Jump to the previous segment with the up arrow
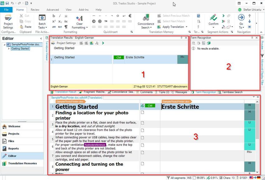 point(249,16)
